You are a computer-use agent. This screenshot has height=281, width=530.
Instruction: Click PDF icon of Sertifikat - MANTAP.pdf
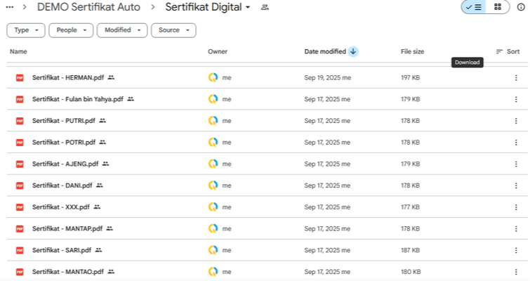20,228
